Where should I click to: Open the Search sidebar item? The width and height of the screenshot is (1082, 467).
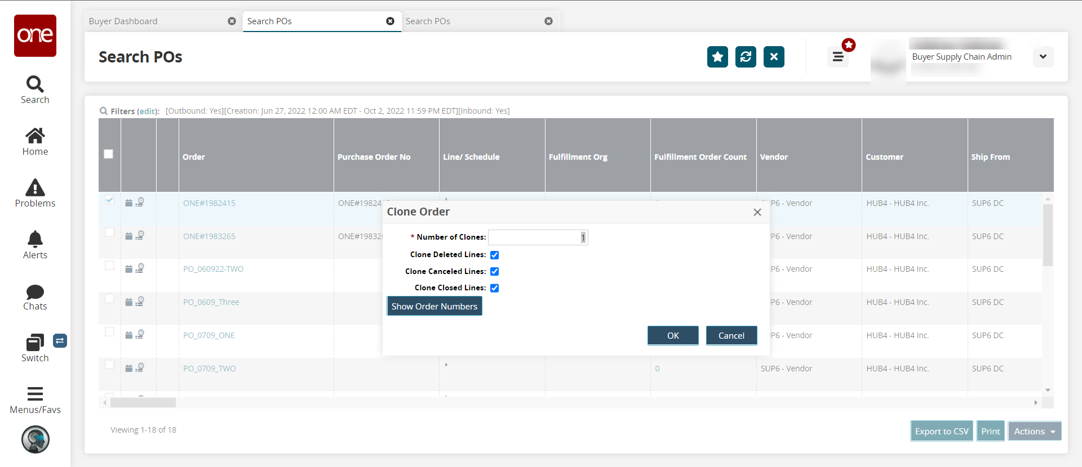35,90
